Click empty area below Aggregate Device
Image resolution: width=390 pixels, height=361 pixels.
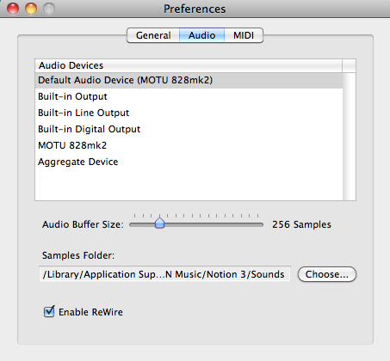pyautogui.click(x=189, y=185)
